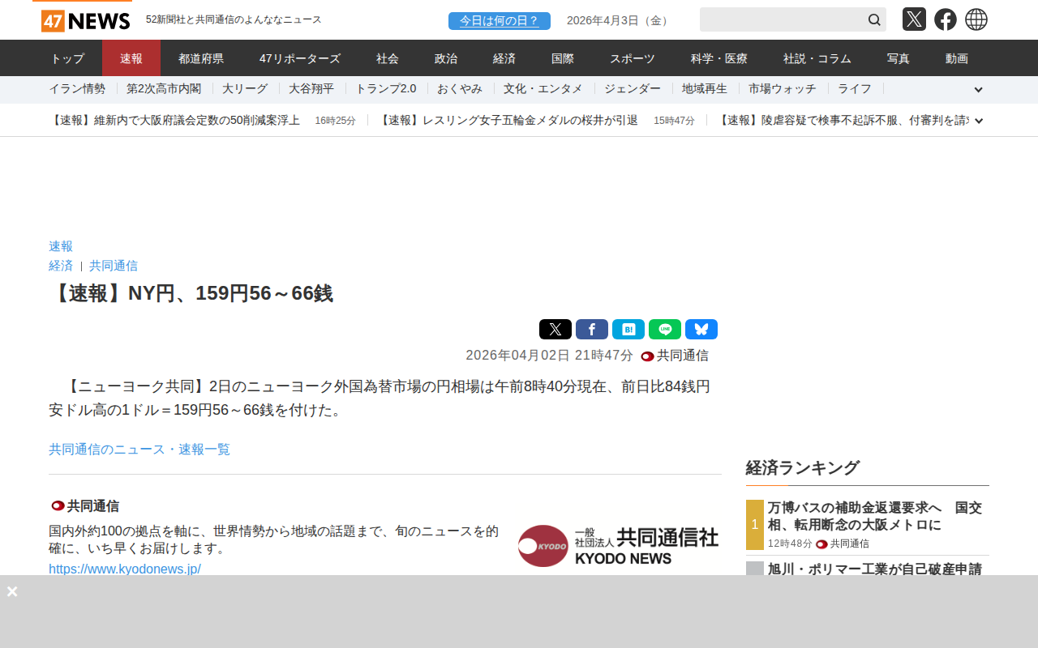Click the search magnifier icon
The height and width of the screenshot is (648, 1038).
(x=874, y=19)
